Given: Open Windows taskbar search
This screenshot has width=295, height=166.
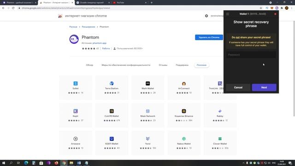Looking at the screenshot, I should (x=11, y=163).
